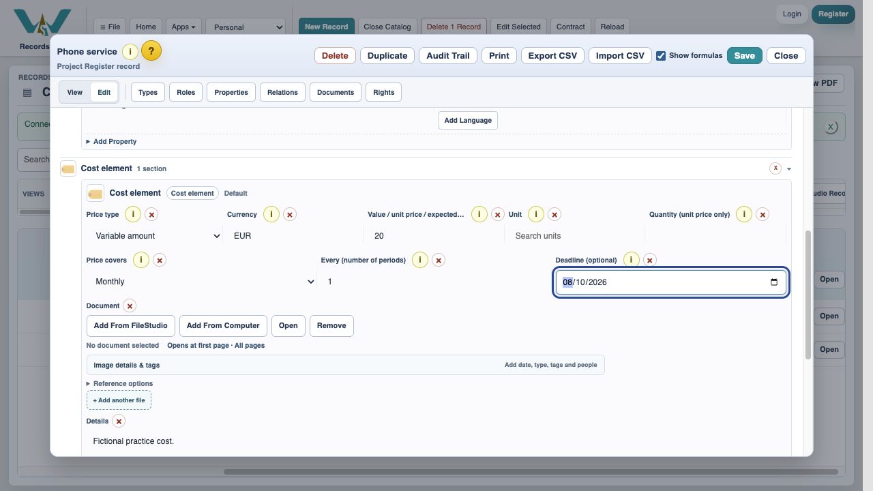Click the Export CSV button
873x491 pixels.
552,56
